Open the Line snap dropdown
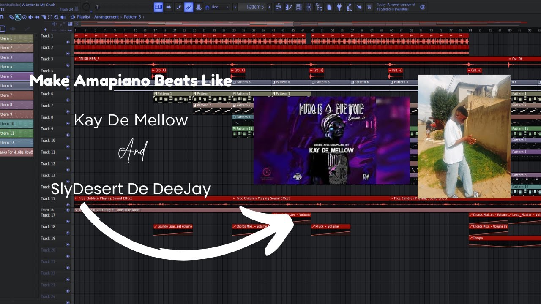 220,7
